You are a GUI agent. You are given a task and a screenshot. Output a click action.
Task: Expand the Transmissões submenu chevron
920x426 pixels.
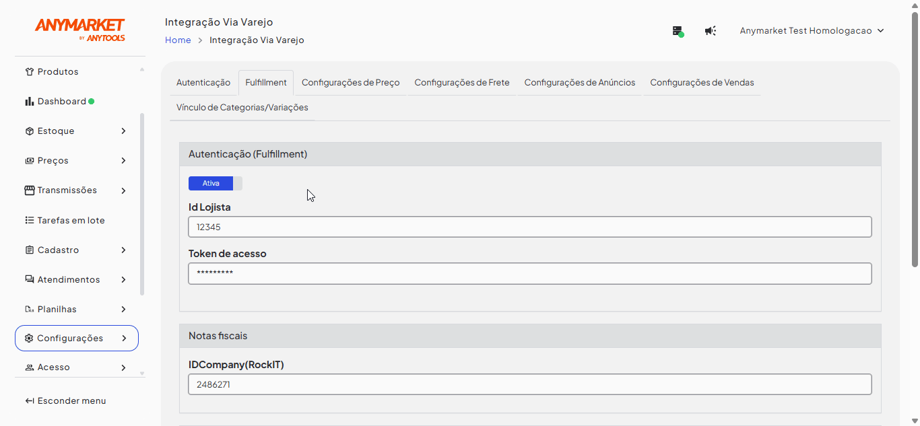pos(123,190)
